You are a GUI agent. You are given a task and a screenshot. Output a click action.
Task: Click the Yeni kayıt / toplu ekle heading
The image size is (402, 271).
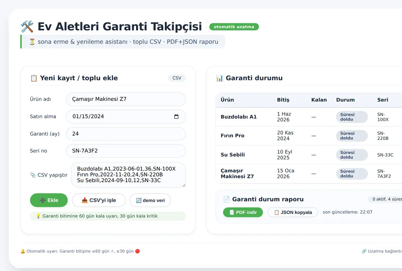pyautogui.click(x=79, y=78)
